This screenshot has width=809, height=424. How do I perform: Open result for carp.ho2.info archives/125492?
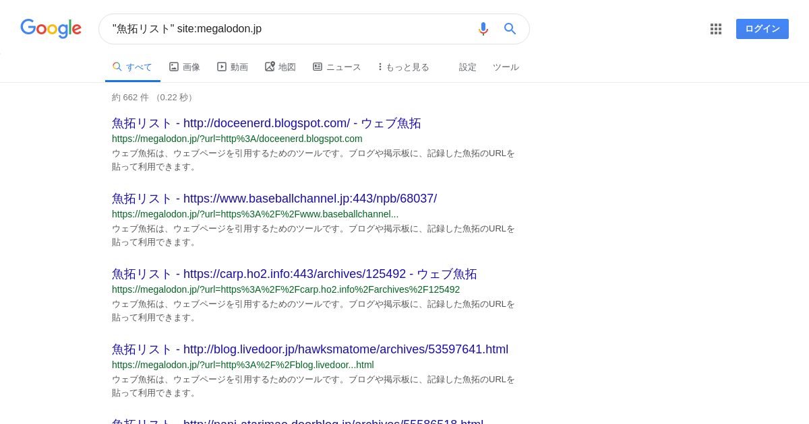tap(295, 274)
